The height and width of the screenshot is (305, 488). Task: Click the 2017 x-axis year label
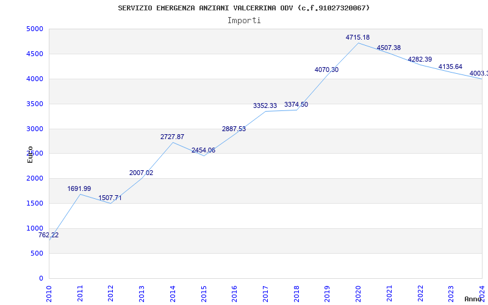[265, 294]
